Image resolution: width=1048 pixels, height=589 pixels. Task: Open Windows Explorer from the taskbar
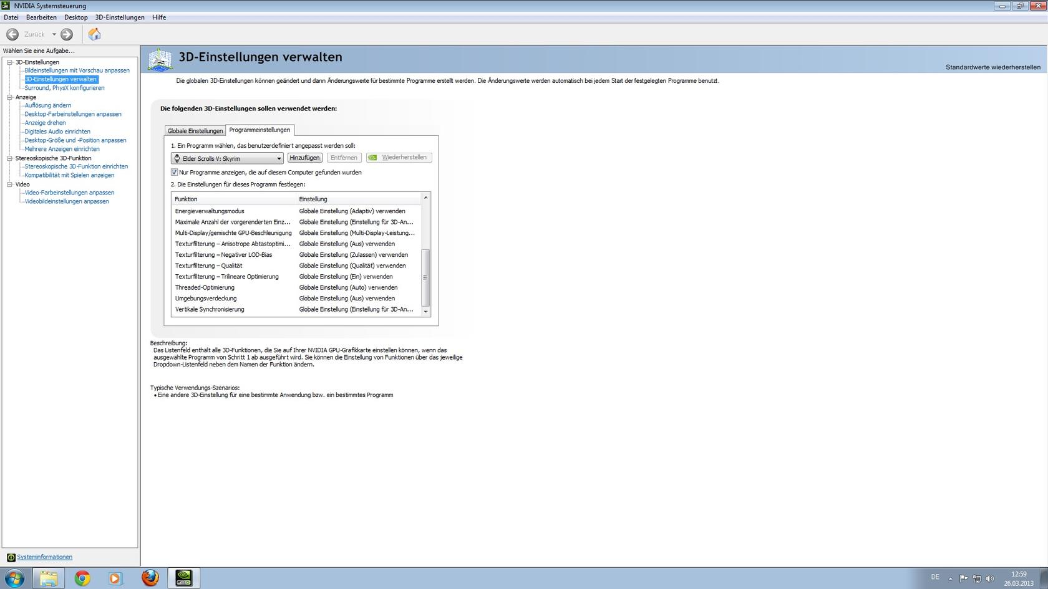click(49, 578)
